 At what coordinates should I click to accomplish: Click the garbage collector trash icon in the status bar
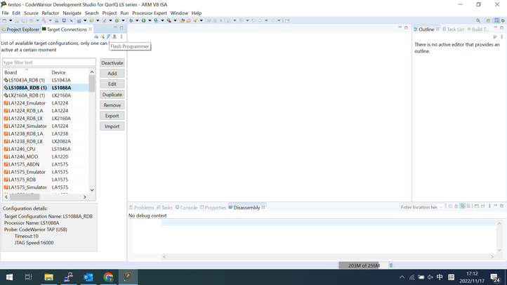[x=391, y=265]
